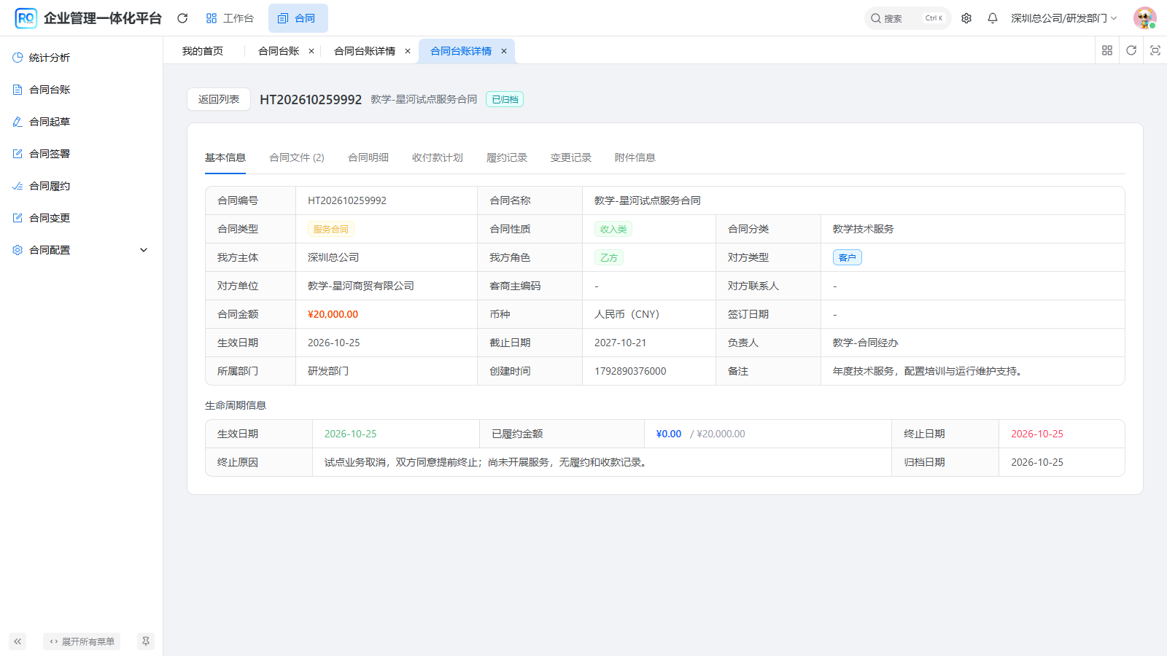Collapse the sidebar with double-chevron icon
Image resolution: width=1167 pixels, height=656 pixels.
coord(18,641)
